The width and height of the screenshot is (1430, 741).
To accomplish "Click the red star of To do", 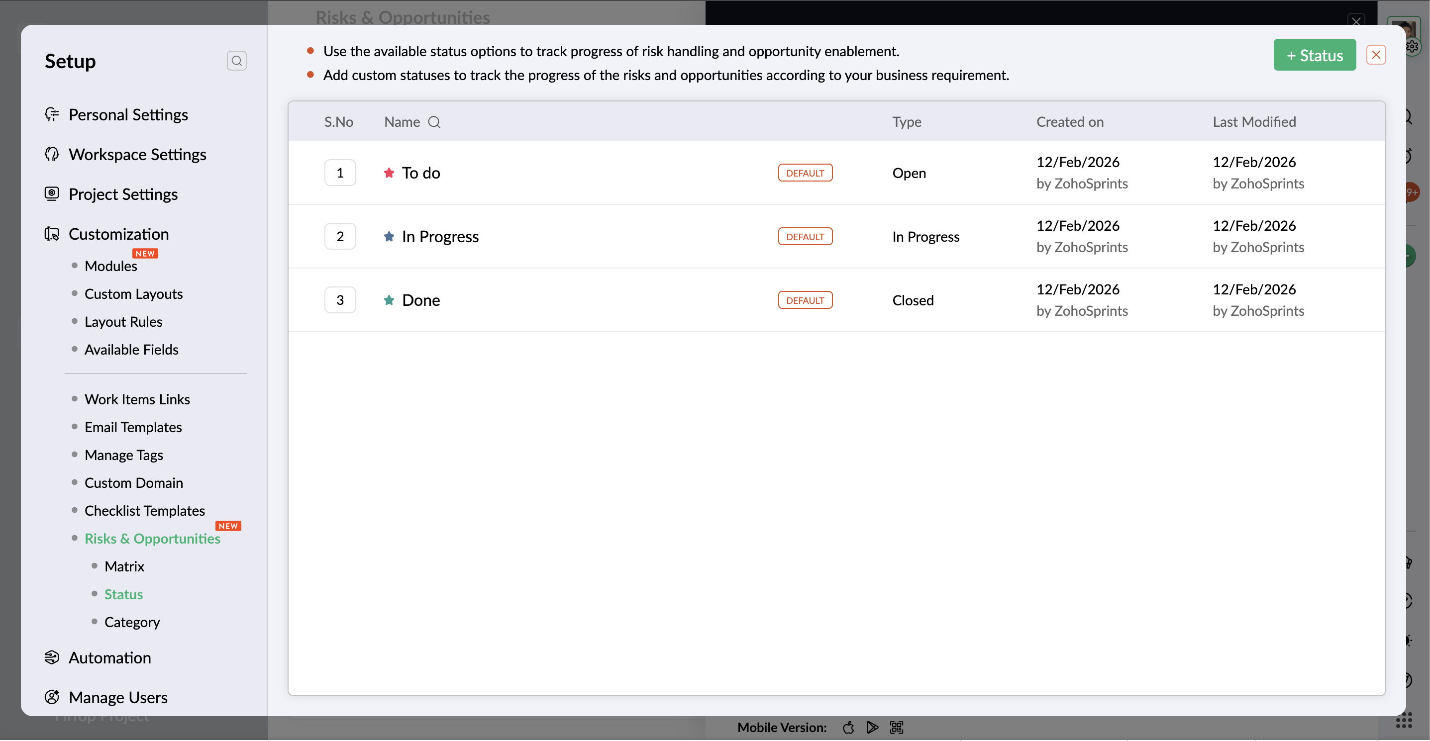I will [389, 173].
